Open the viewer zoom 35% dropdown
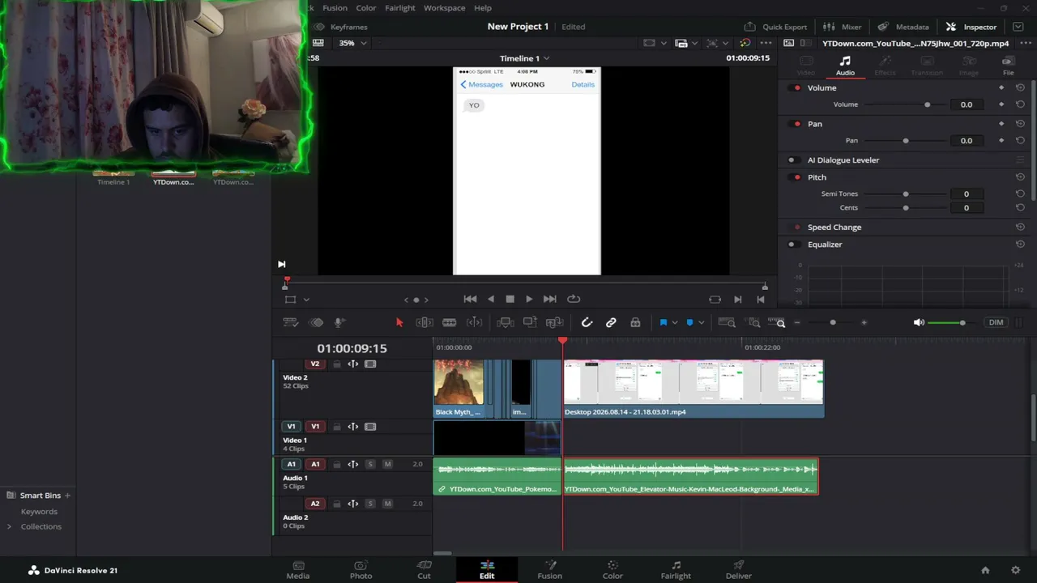 [x=352, y=43]
